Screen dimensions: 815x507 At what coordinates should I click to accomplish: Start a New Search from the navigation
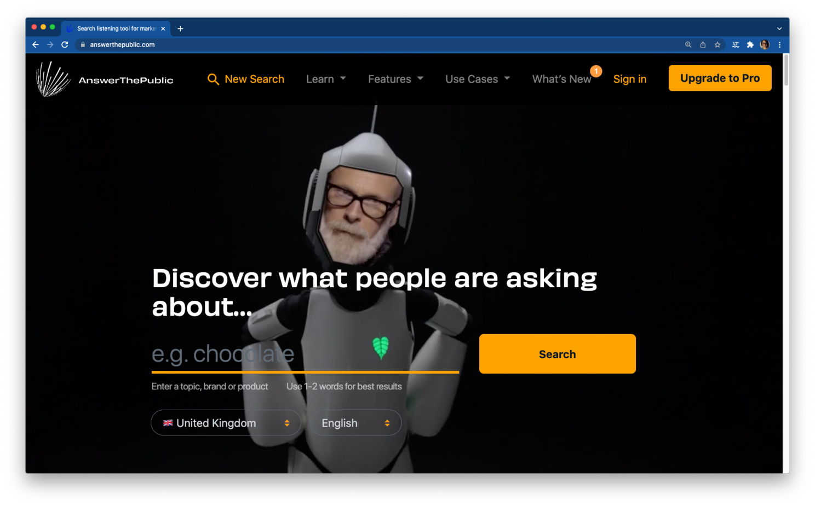pos(245,79)
